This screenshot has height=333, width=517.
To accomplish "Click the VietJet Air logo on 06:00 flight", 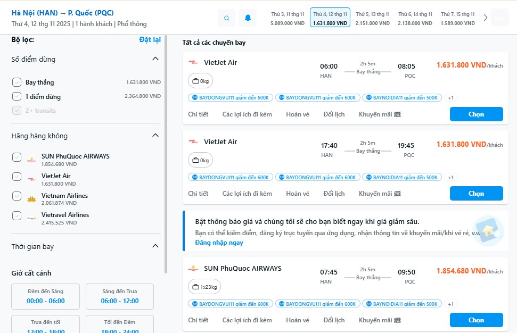I will coord(193,62).
